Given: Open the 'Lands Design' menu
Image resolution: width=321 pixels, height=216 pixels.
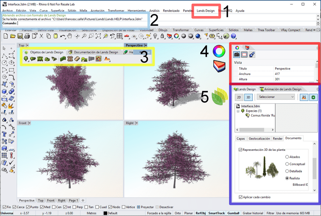Looking at the screenshot, I should (x=205, y=10).
